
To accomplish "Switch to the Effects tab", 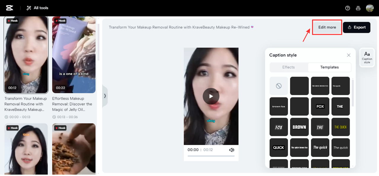I will coord(288,67).
